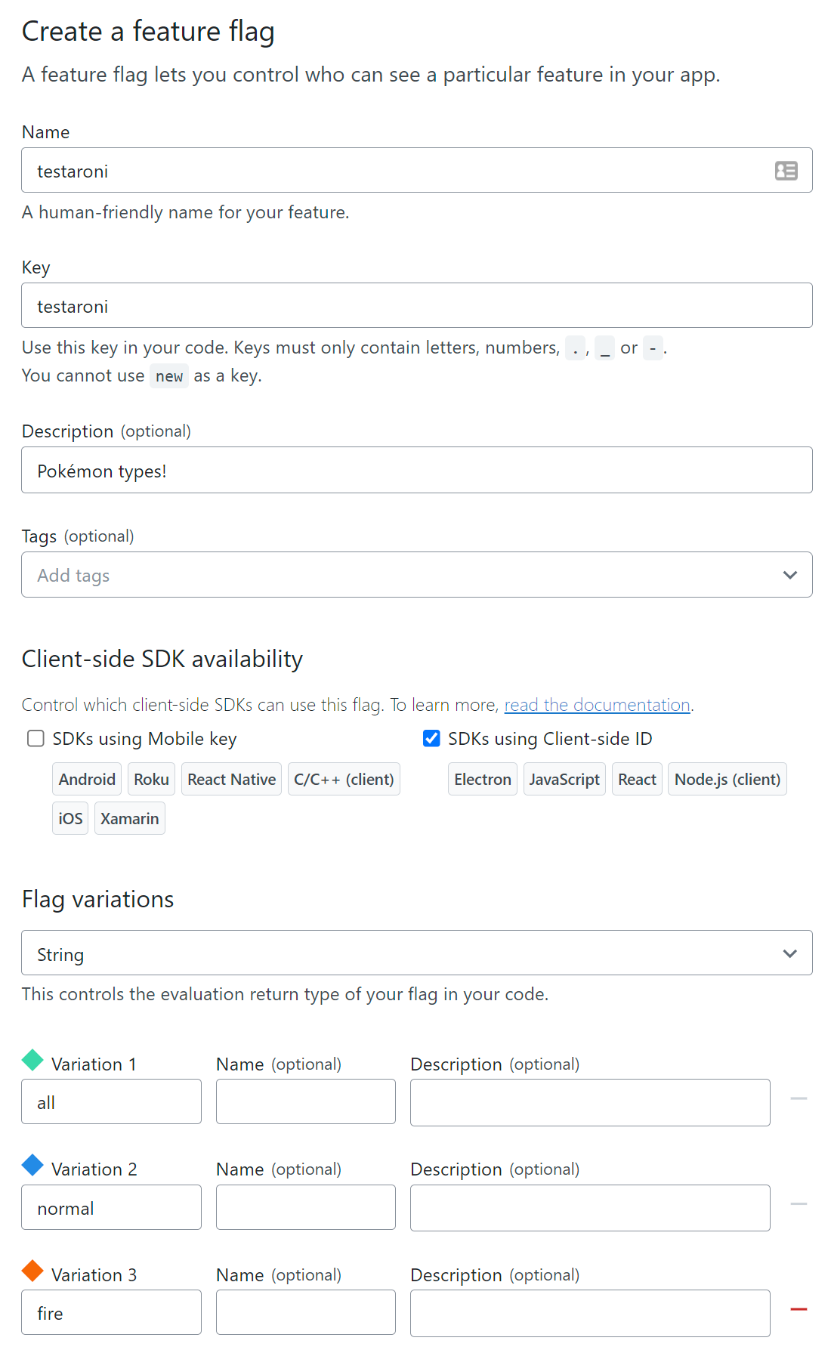The height and width of the screenshot is (1350, 831).
Task: Click the Variation 3 Description optional field
Action: pyautogui.click(x=589, y=1313)
